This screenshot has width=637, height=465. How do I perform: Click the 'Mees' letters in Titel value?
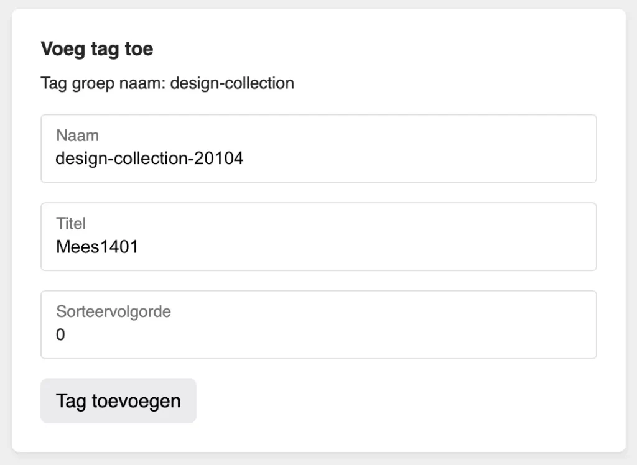click(77, 247)
